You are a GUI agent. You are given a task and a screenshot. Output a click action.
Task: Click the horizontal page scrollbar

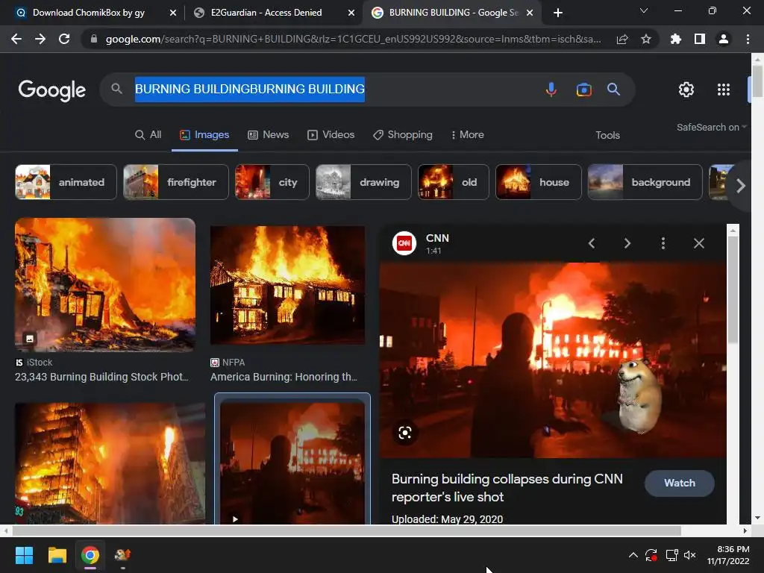[x=346, y=530]
